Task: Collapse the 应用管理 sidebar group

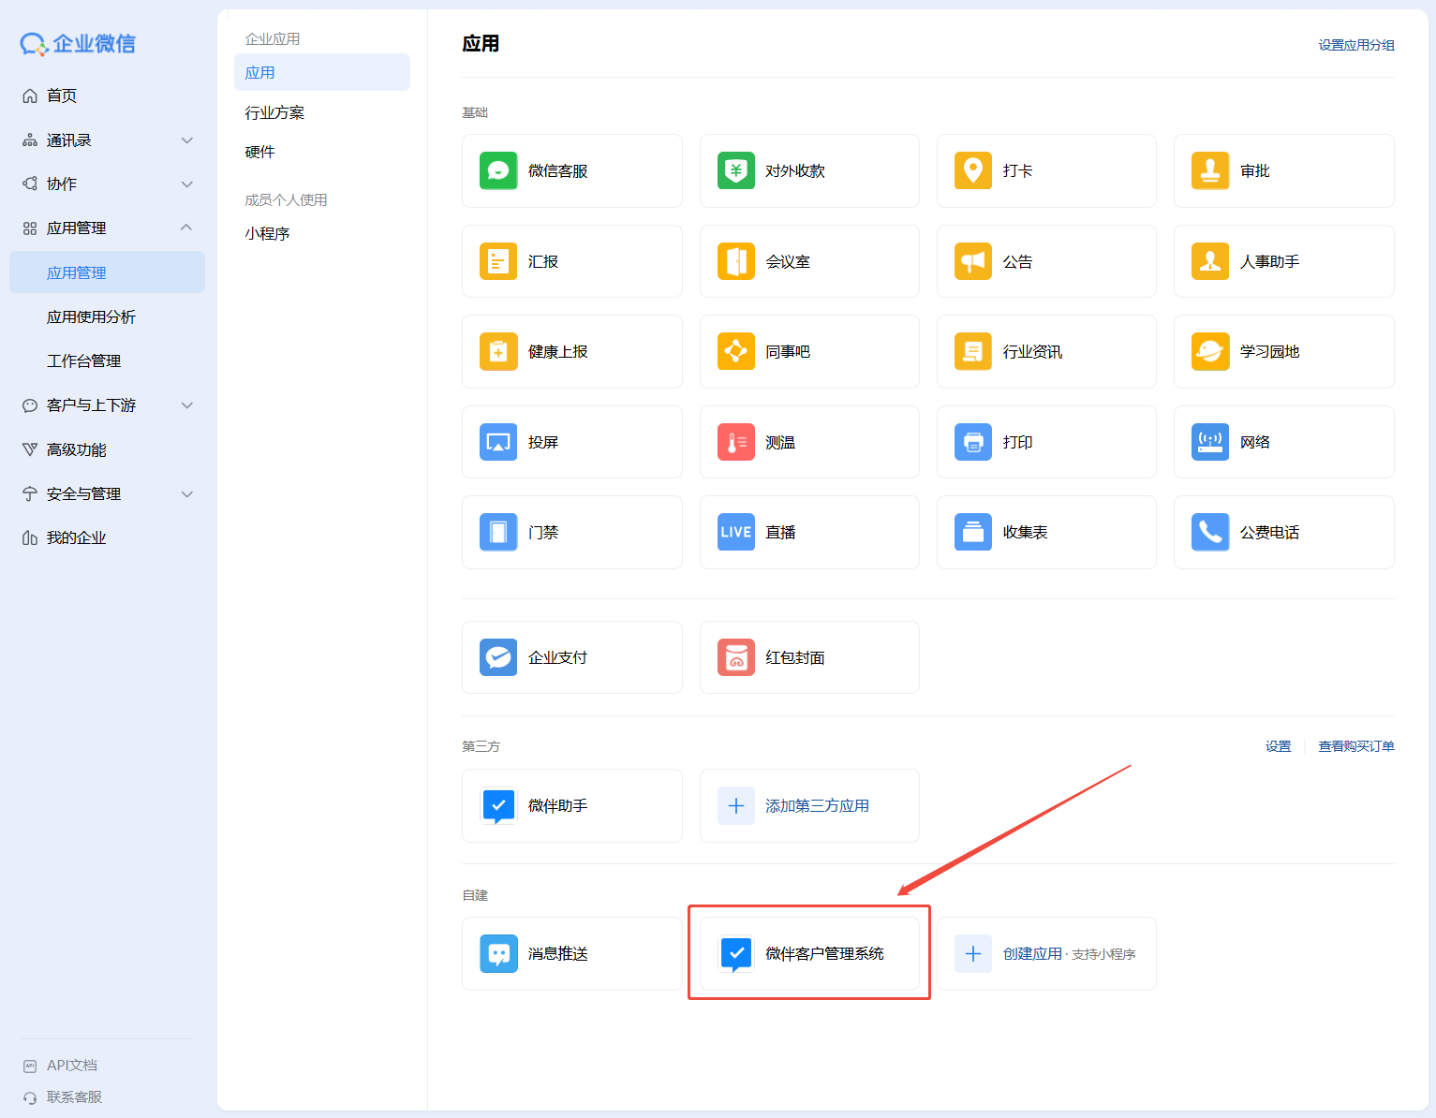Action: [x=186, y=228]
